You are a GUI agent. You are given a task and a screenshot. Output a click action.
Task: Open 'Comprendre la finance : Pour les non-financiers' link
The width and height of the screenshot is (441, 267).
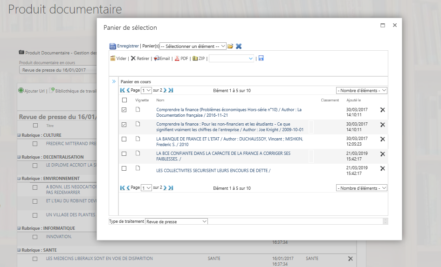pos(230,127)
